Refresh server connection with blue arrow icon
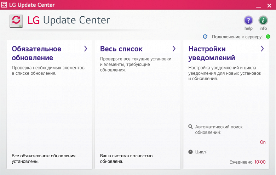The width and height of the screenshot is (276, 175). pyautogui.click(x=205, y=36)
